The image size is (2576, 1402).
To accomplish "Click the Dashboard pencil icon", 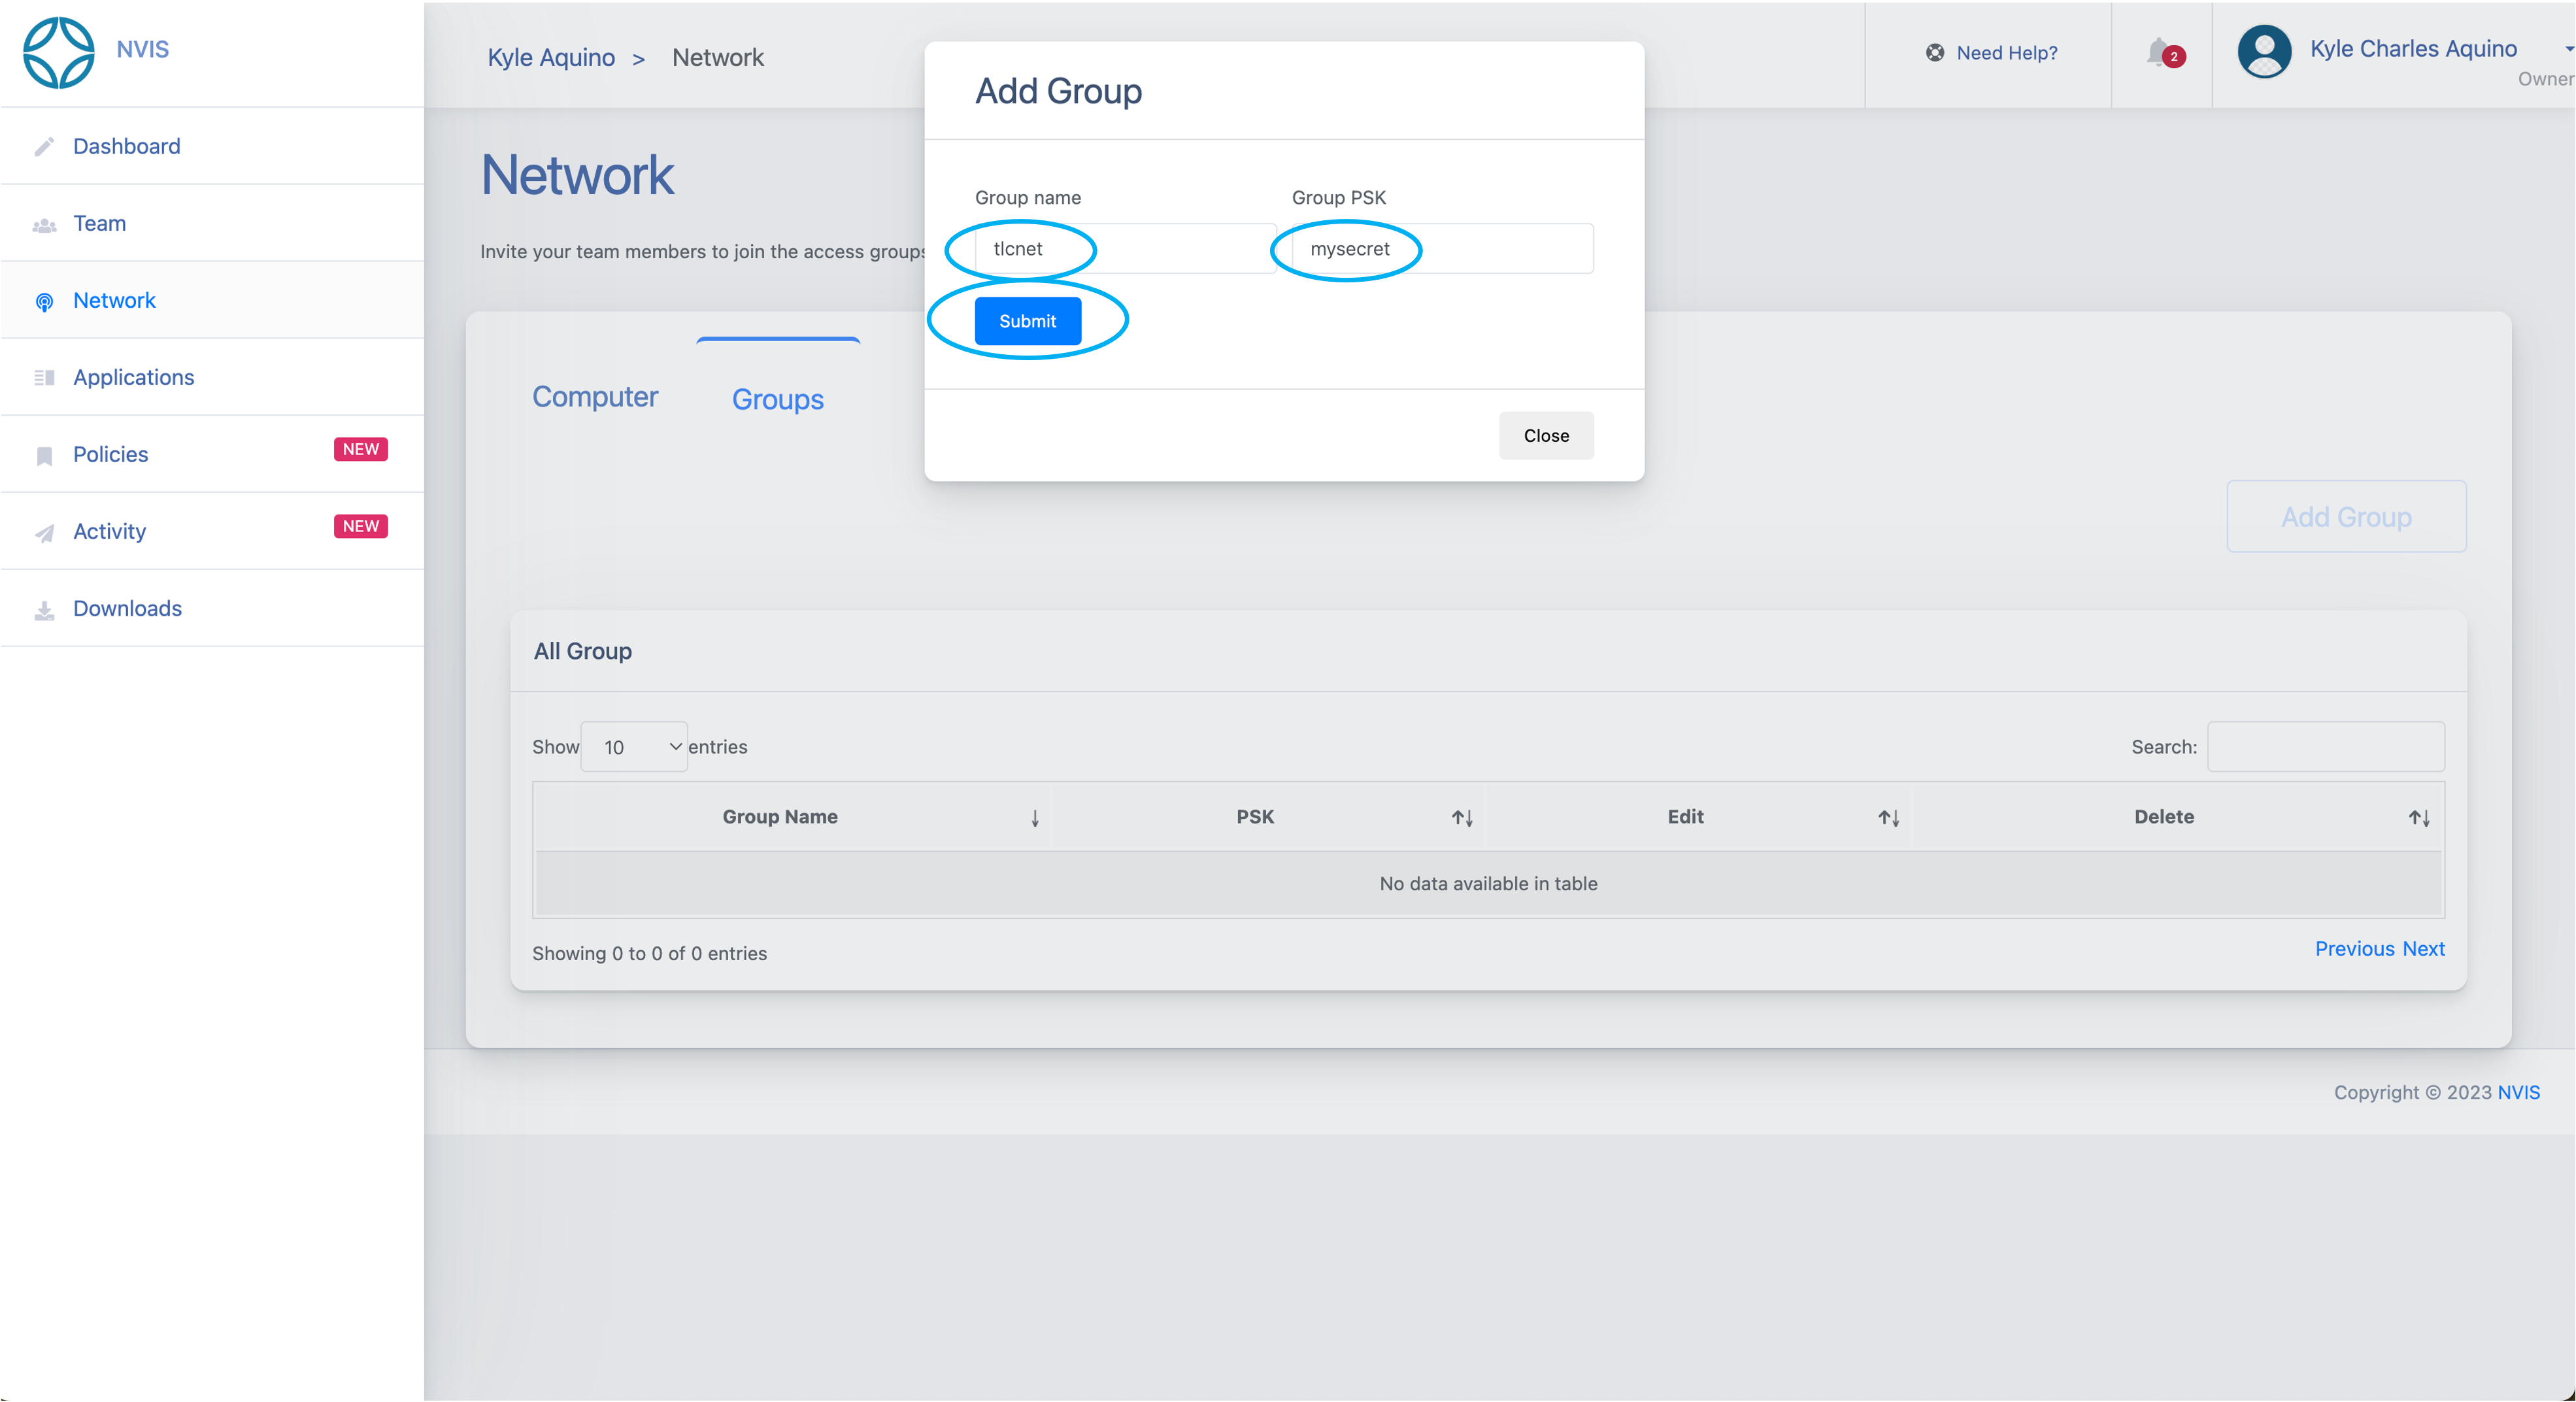I will (x=44, y=147).
